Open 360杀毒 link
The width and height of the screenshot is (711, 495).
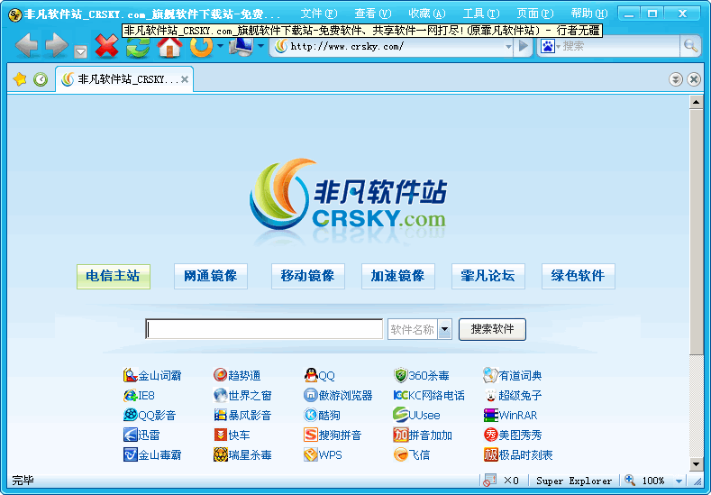click(421, 375)
